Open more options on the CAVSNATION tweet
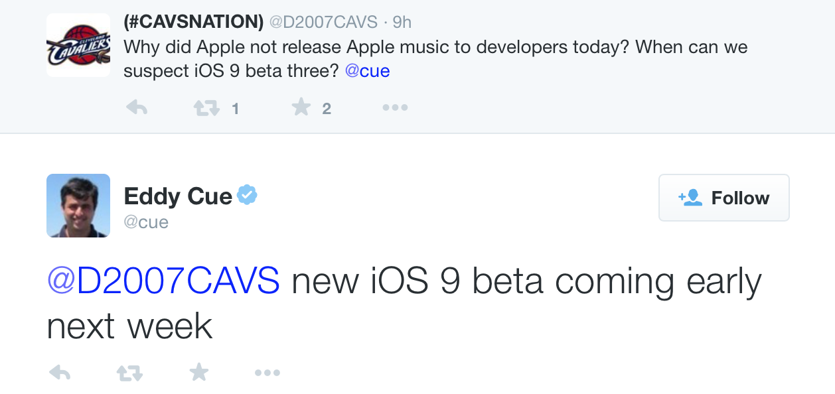Viewport: 835px width, 394px height. click(x=395, y=108)
